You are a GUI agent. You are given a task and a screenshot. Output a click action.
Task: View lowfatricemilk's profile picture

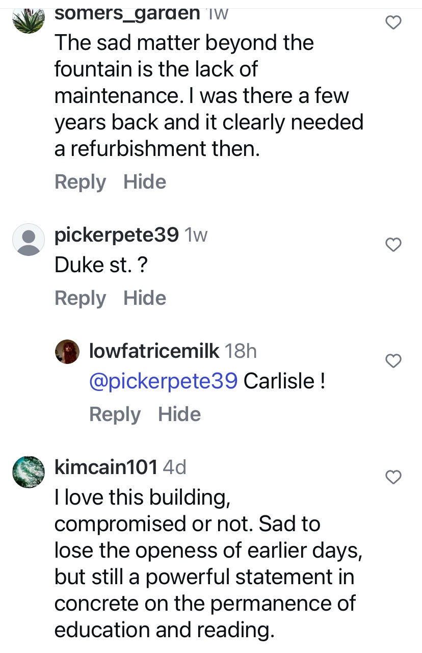click(67, 352)
